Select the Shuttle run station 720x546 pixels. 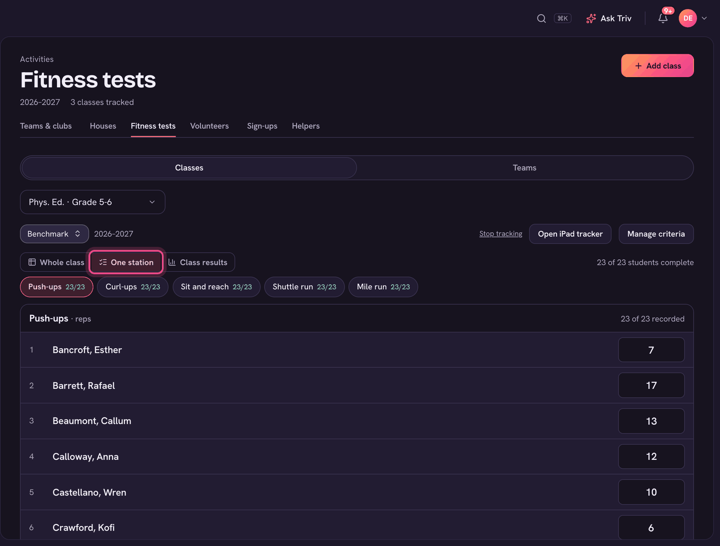(304, 287)
